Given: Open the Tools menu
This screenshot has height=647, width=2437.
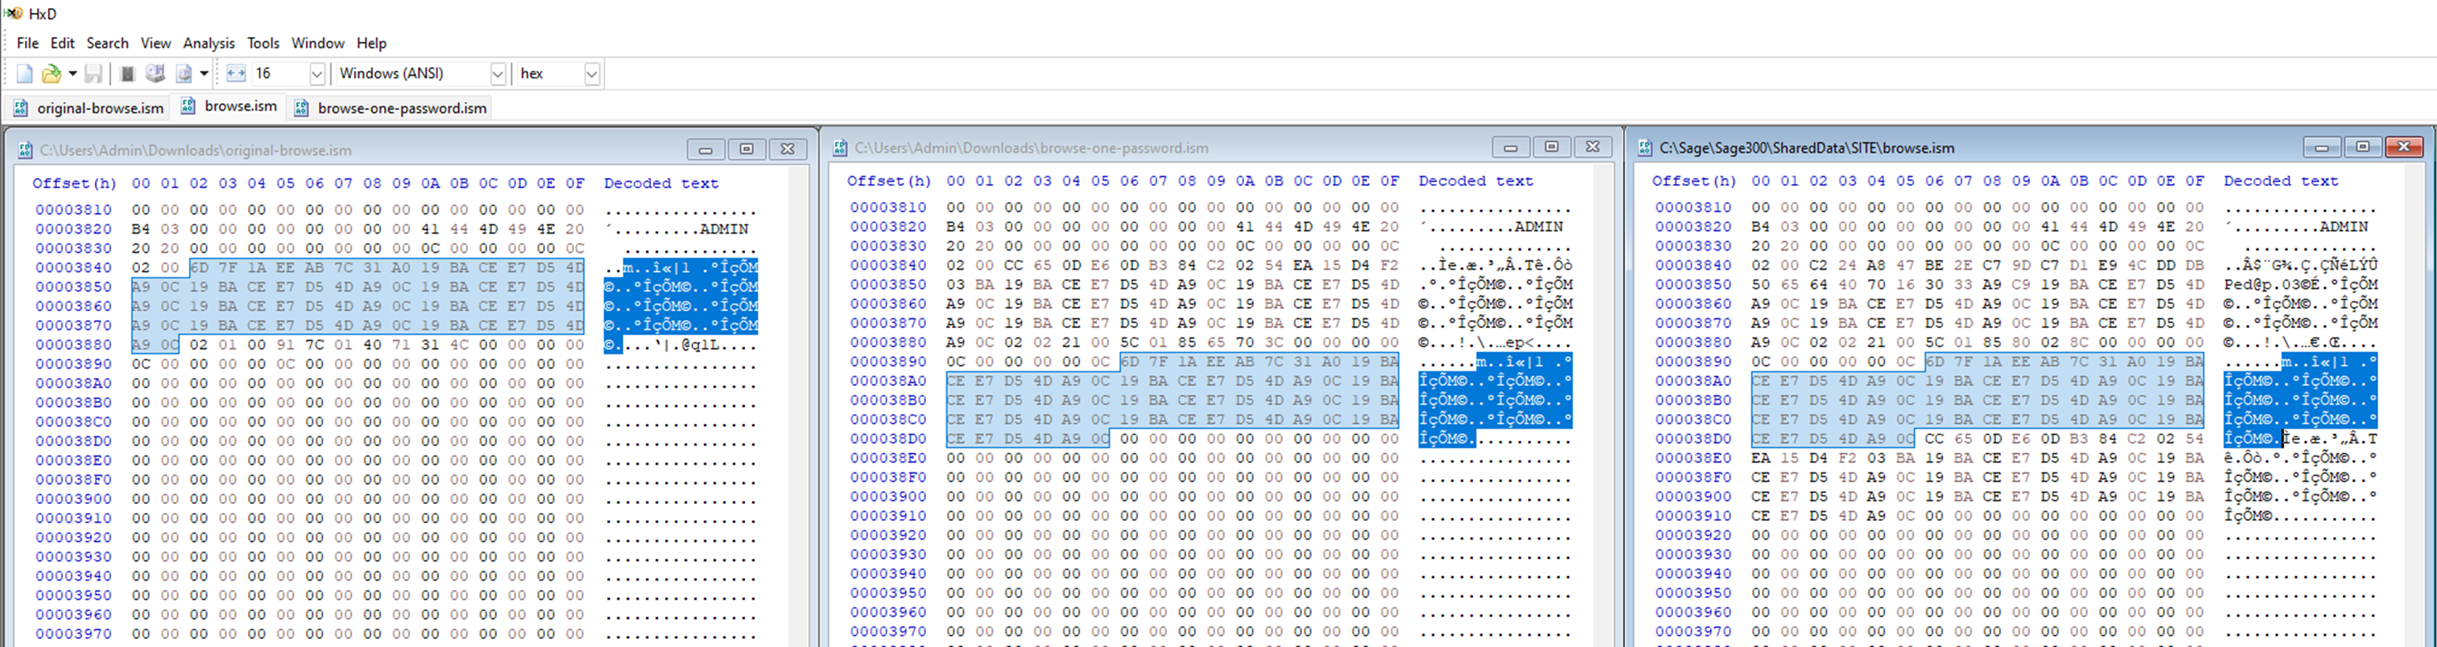Looking at the screenshot, I should (263, 43).
